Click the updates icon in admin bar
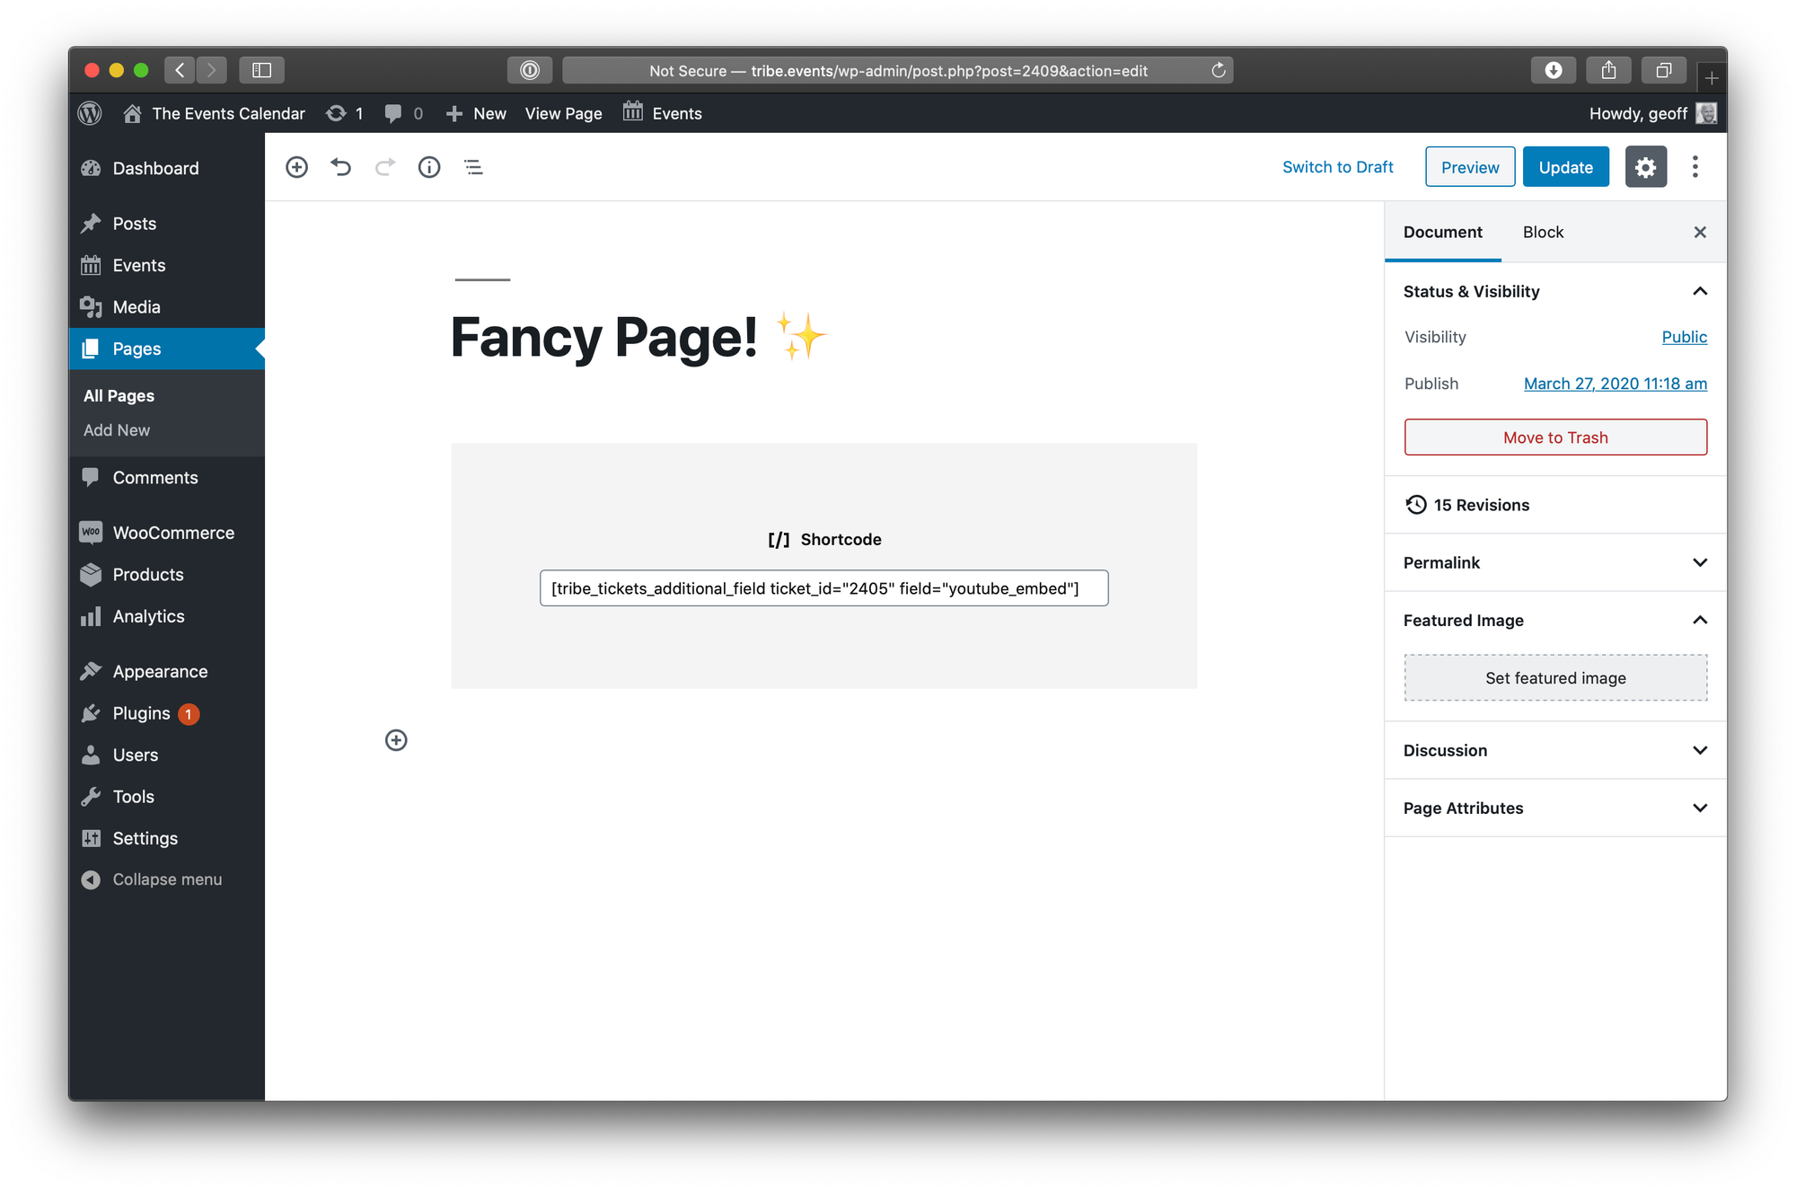1796x1192 pixels. pyautogui.click(x=344, y=113)
